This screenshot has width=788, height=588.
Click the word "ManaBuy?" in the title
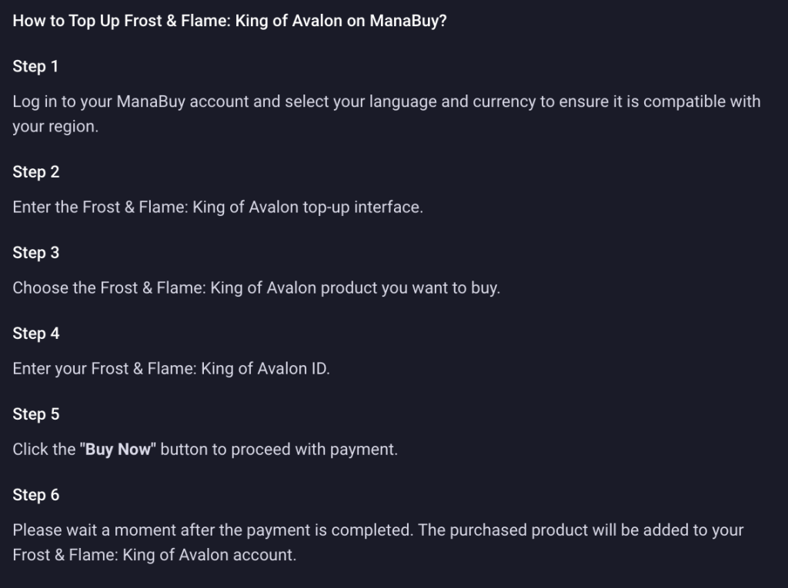point(408,21)
